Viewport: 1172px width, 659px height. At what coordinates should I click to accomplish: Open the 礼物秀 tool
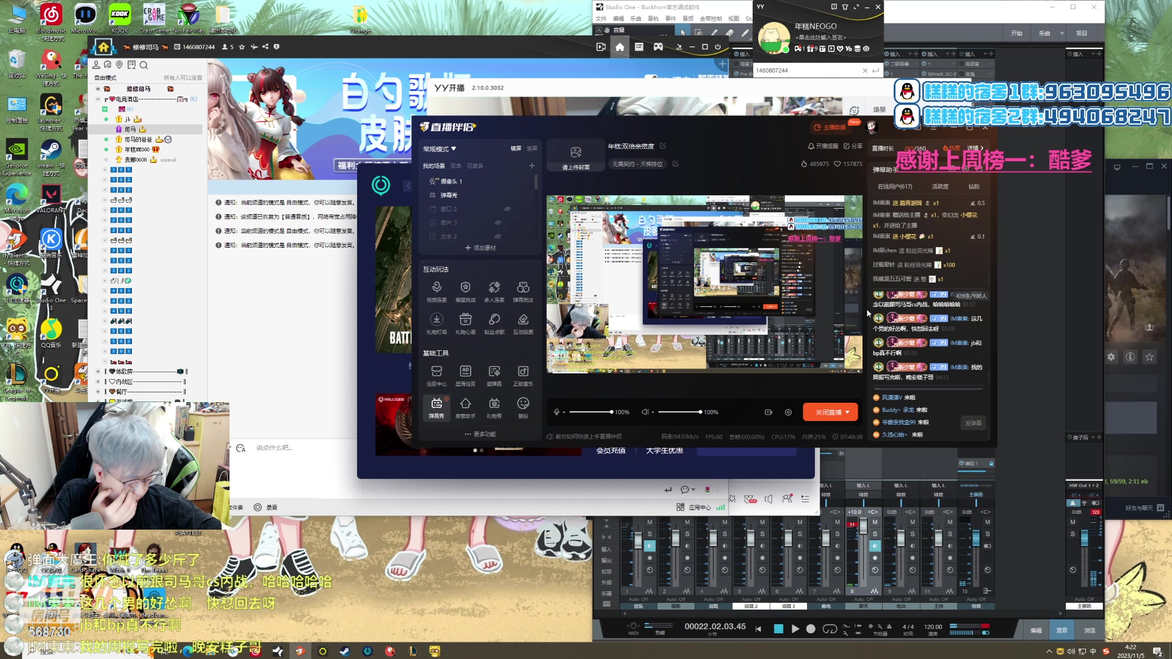click(x=494, y=408)
